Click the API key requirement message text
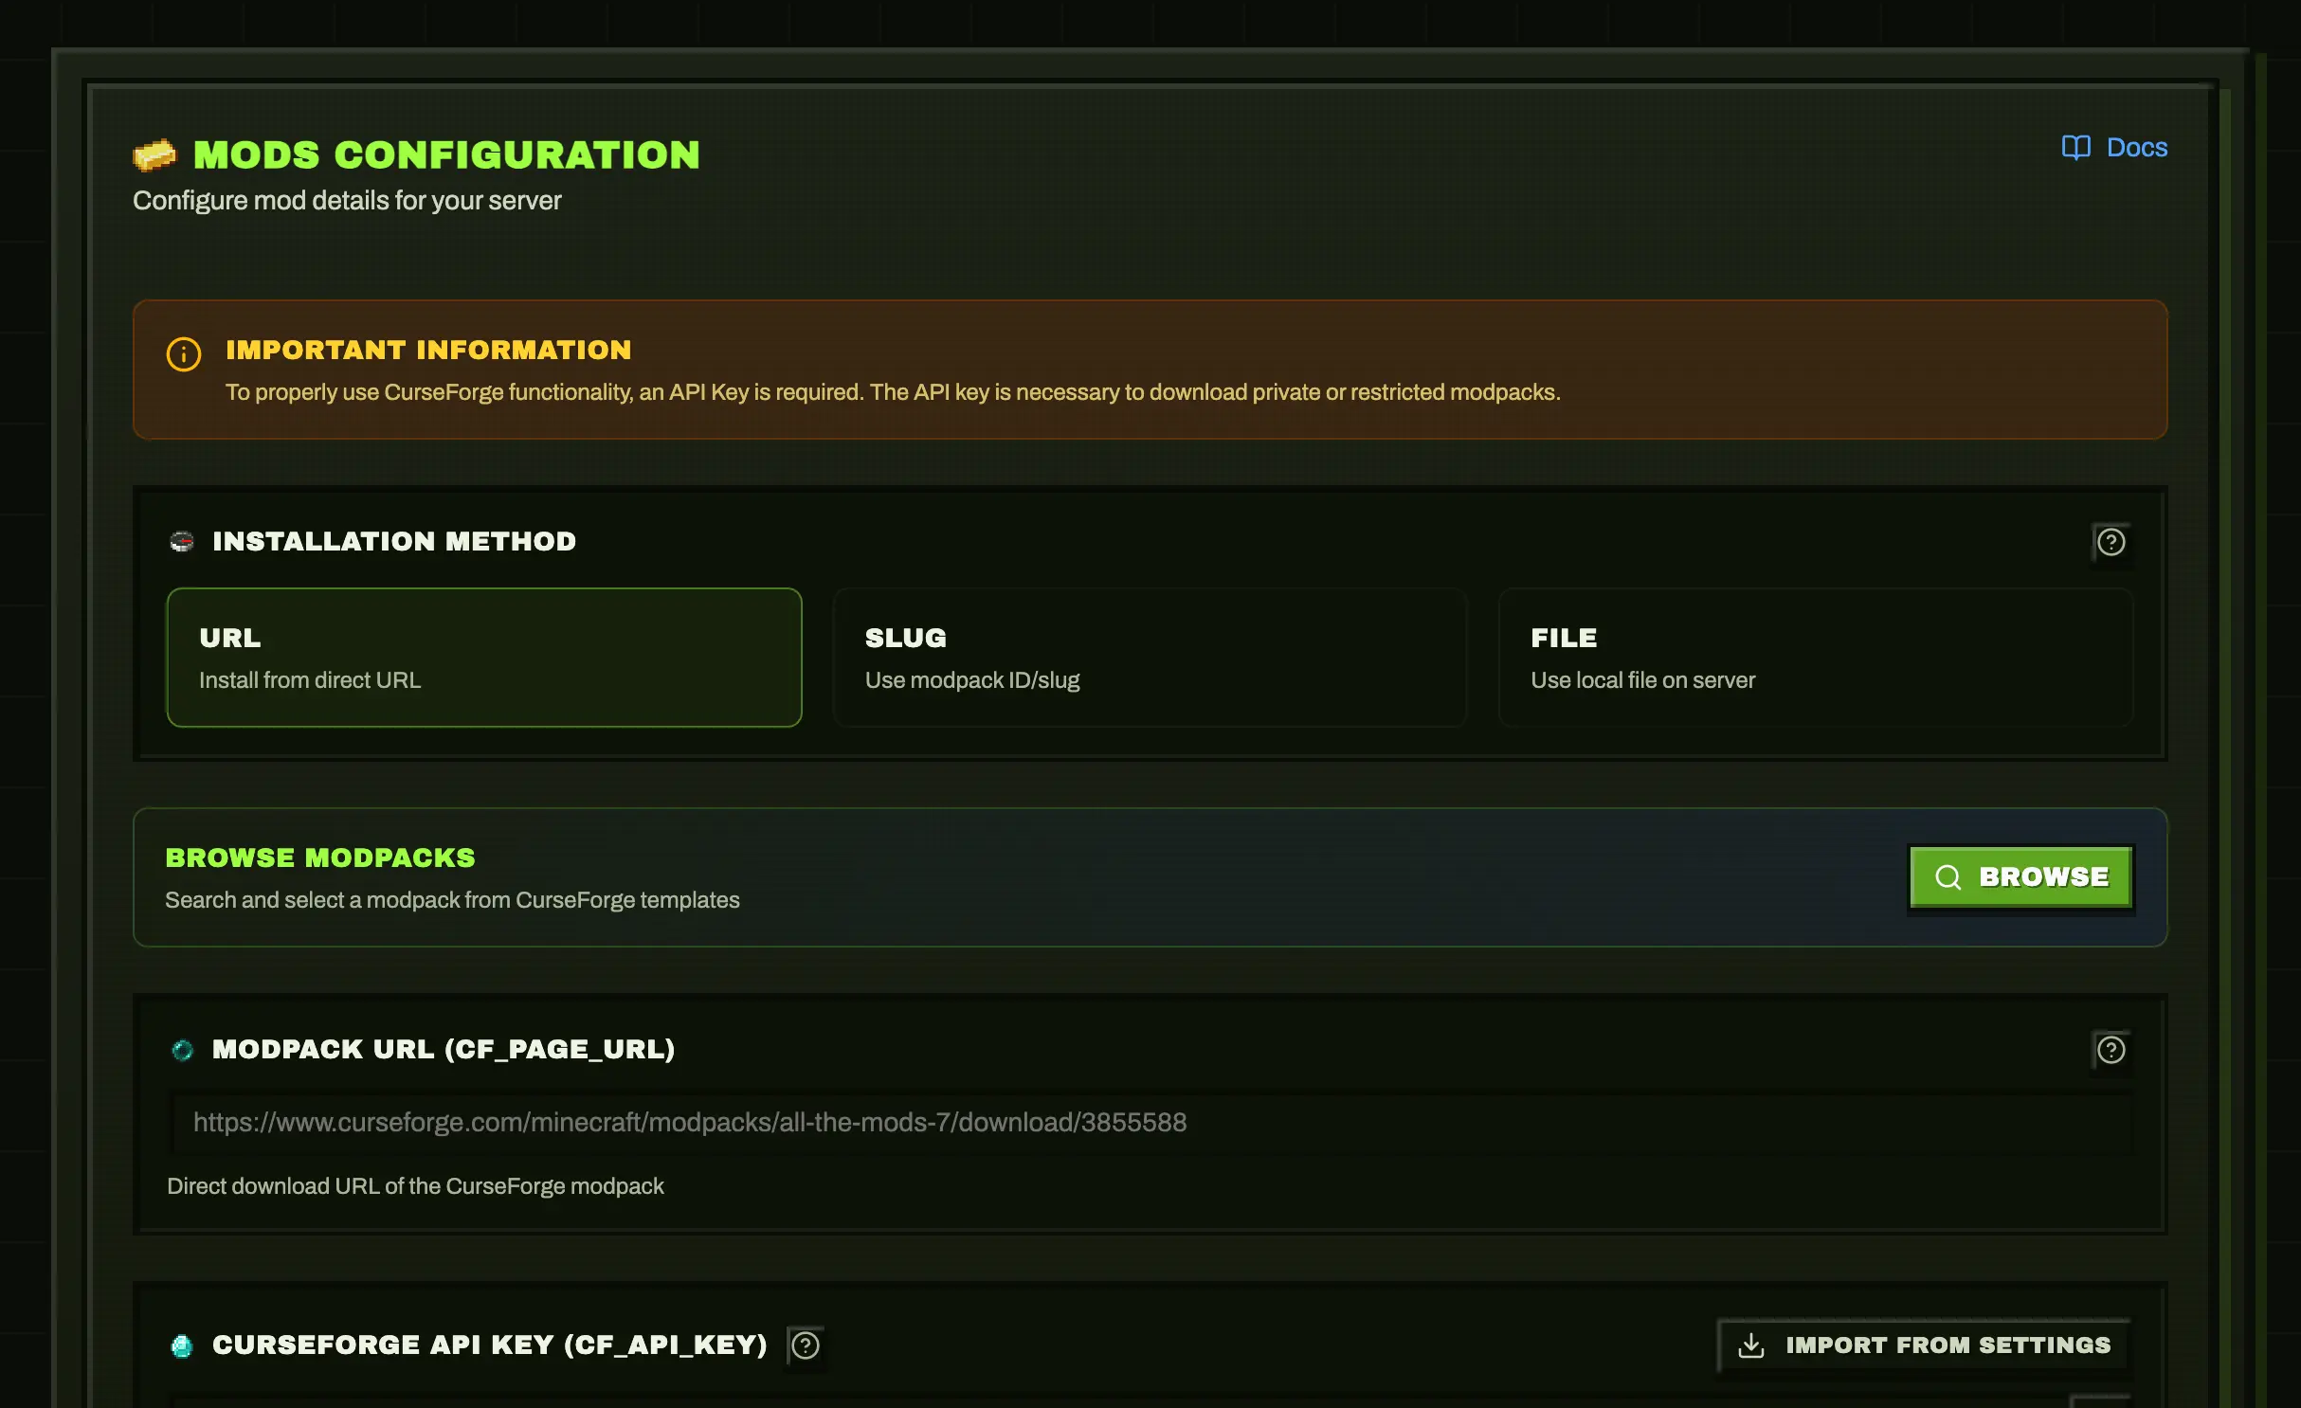 [893, 392]
